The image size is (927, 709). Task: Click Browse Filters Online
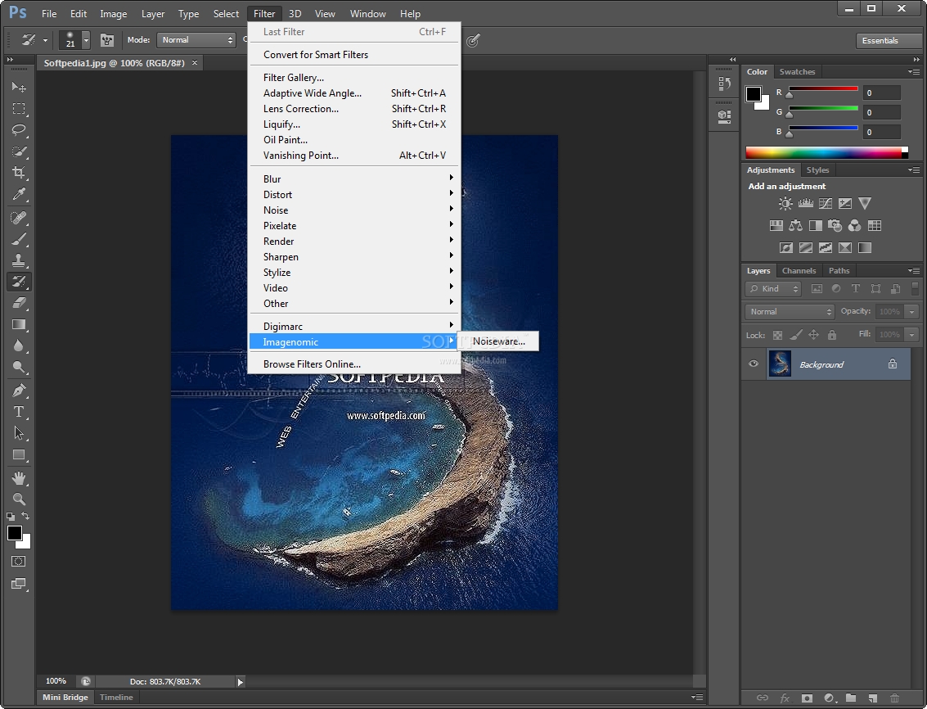(354, 364)
